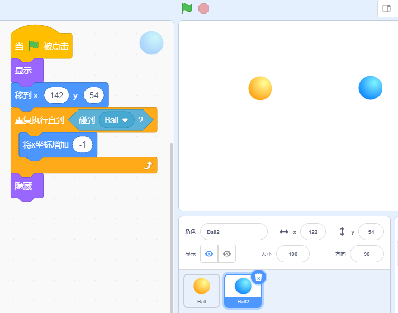Edit y value 54 in go-to block
The image size is (398, 313).
(x=93, y=95)
